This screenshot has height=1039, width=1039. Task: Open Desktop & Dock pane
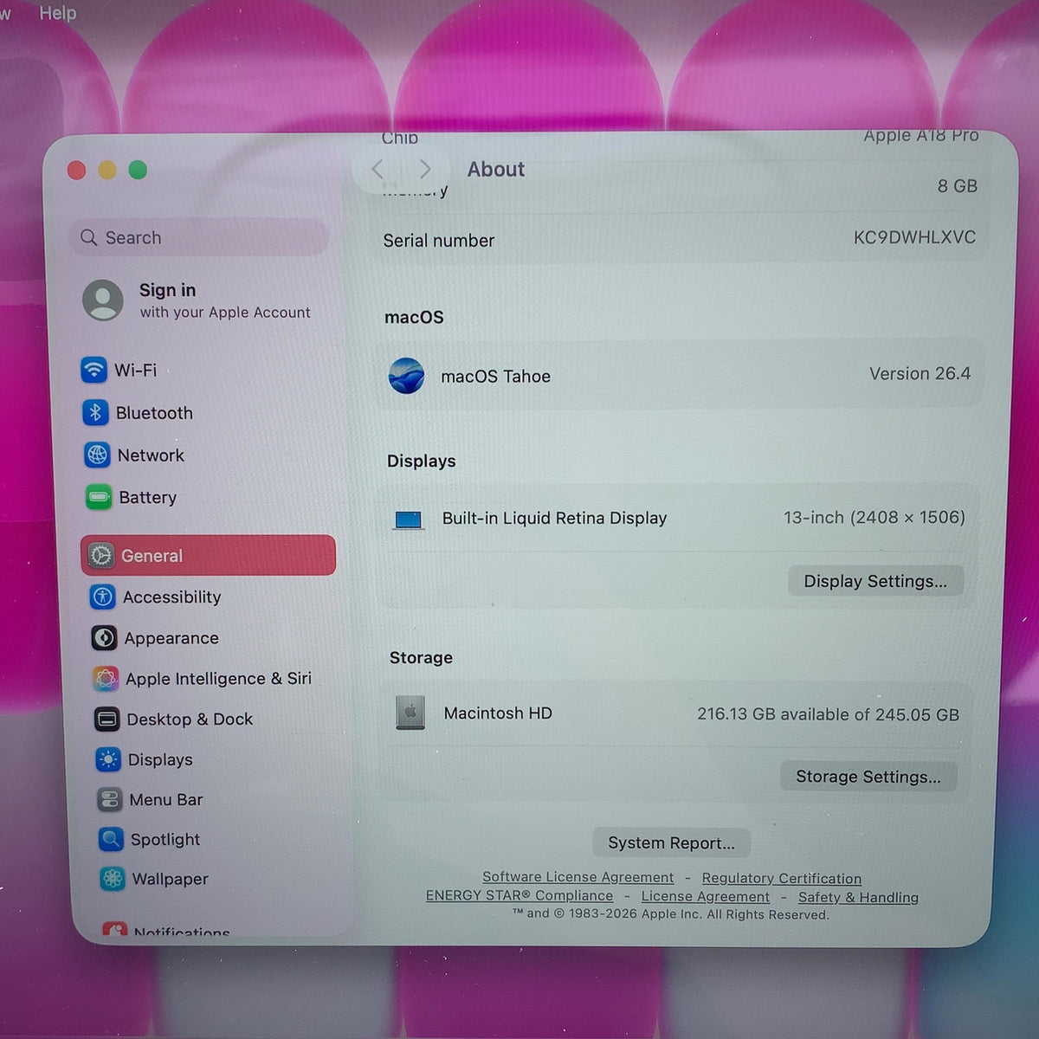click(x=212, y=719)
